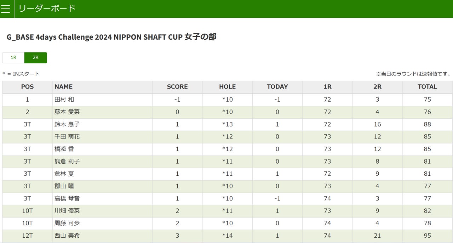Select the 2R round tab

pyautogui.click(x=35, y=57)
